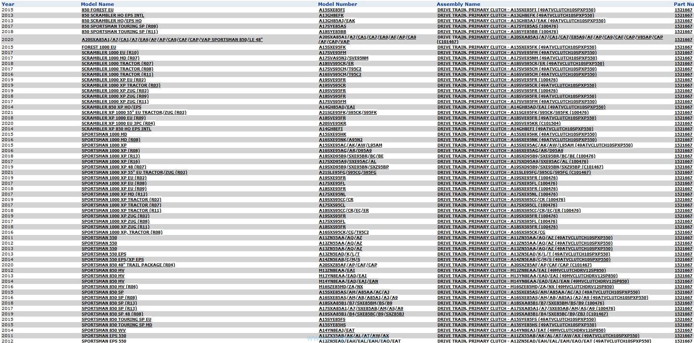
Task: Click model number A13GH85AJ/EAK
Action: click(337, 21)
